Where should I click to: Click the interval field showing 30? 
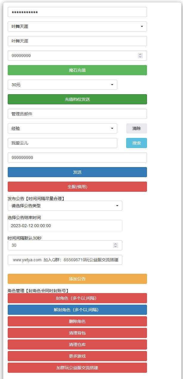click(65, 245)
